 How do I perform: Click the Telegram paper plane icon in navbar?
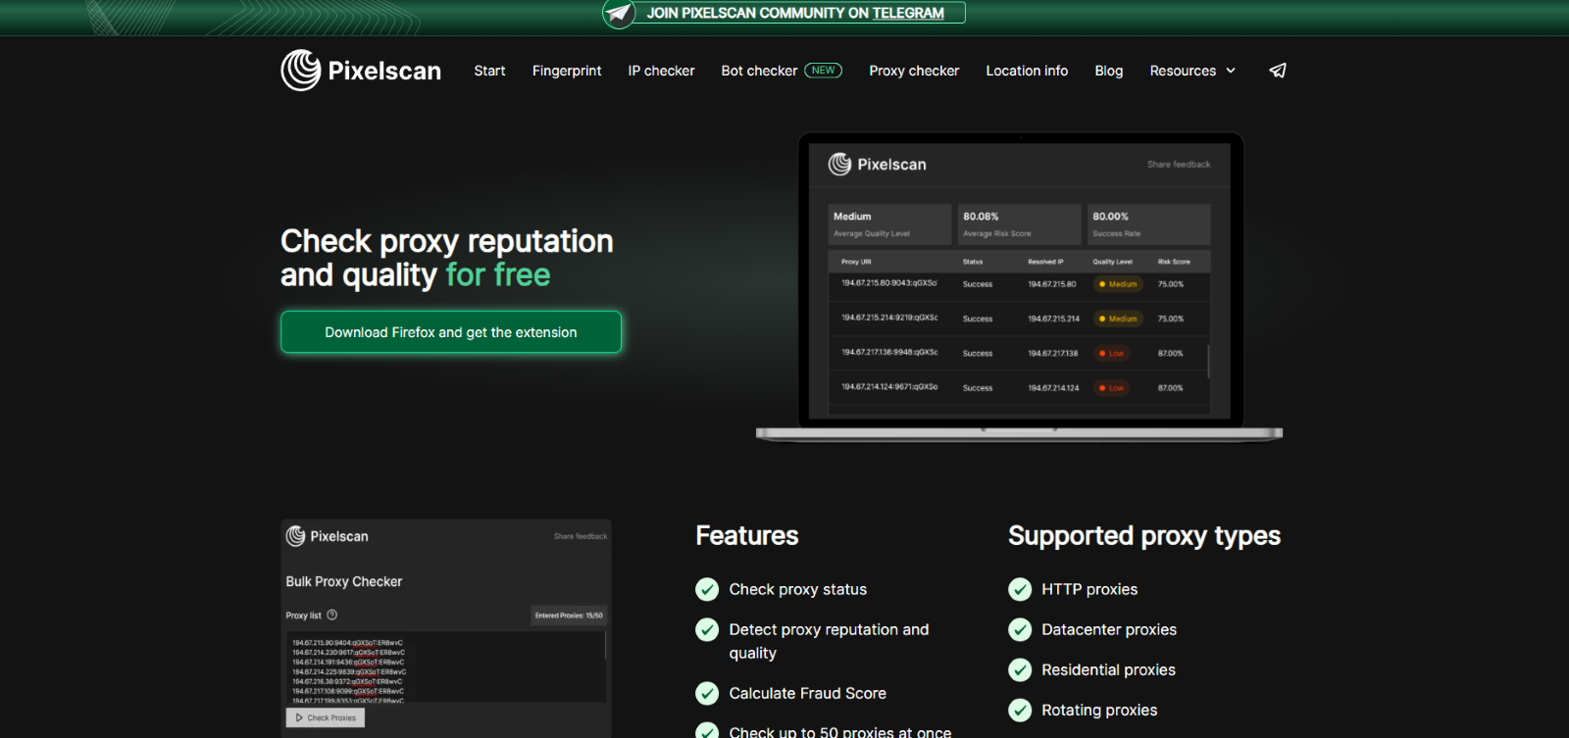coord(1277,71)
